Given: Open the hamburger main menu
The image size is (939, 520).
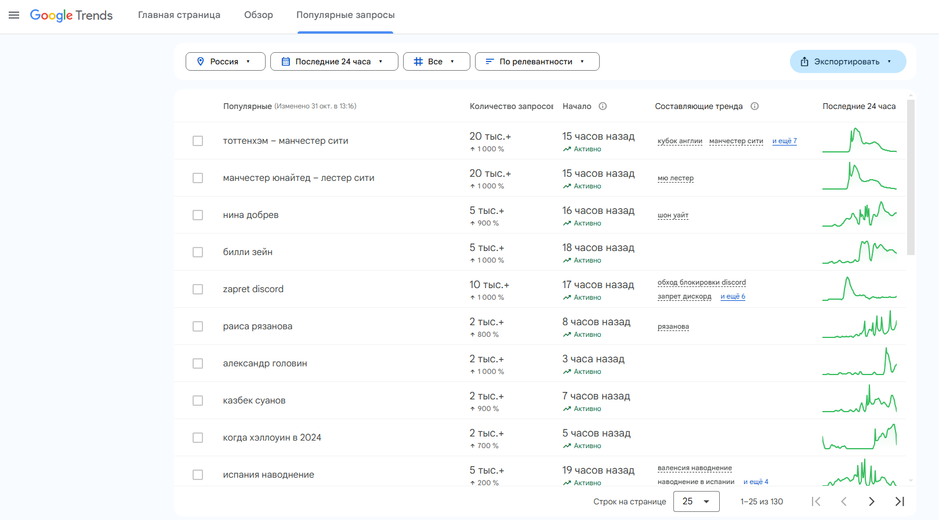Looking at the screenshot, I should pyautogui.click(x=14, y=15).
